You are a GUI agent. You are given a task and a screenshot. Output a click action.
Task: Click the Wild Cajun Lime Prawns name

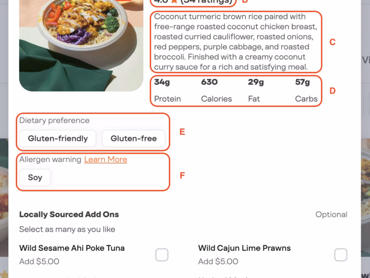(x=244, y=248)
